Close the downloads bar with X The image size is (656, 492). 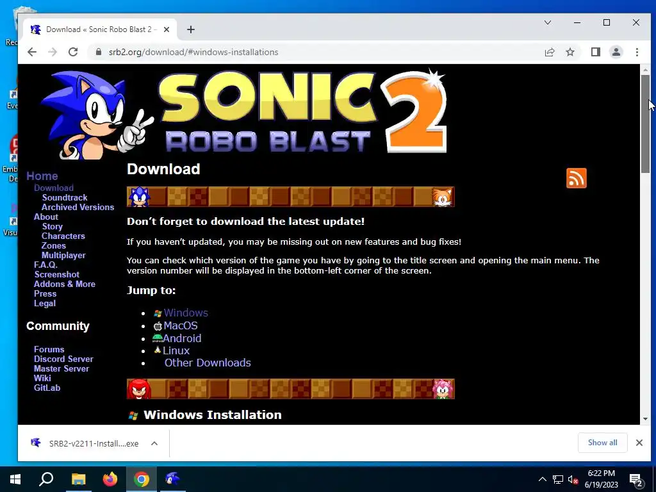point(639,443)
